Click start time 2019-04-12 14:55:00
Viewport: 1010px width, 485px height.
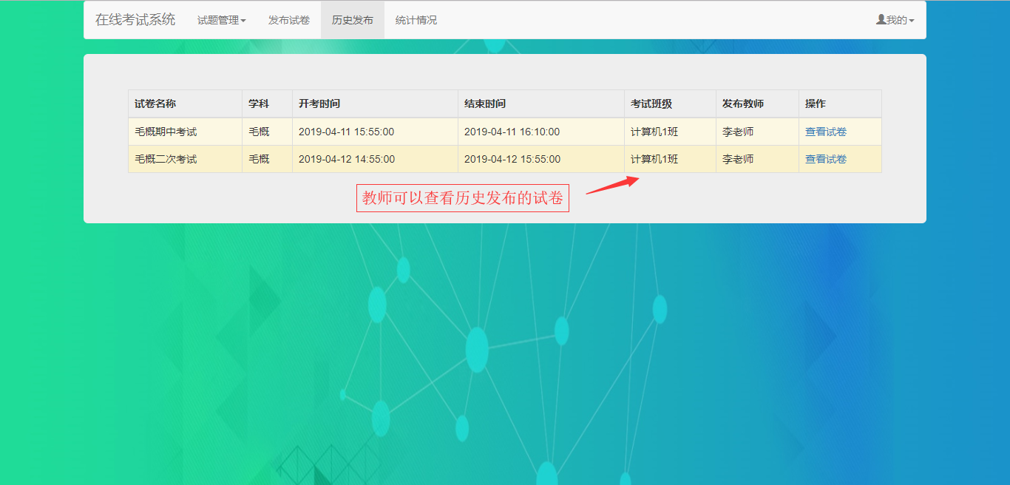click(346, 159)
